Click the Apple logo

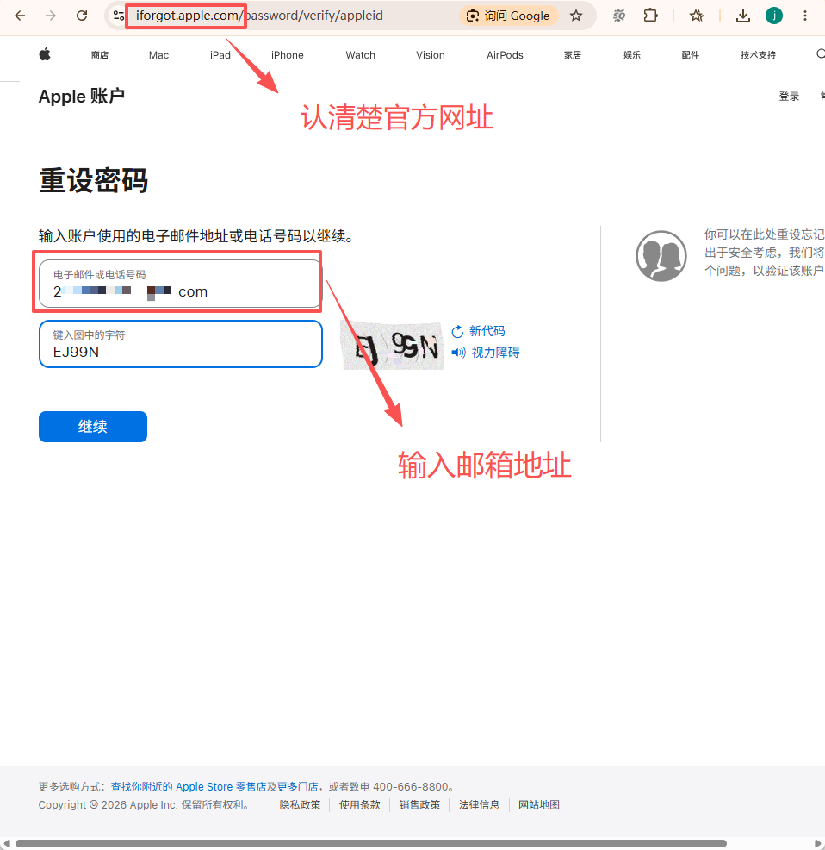45,54
